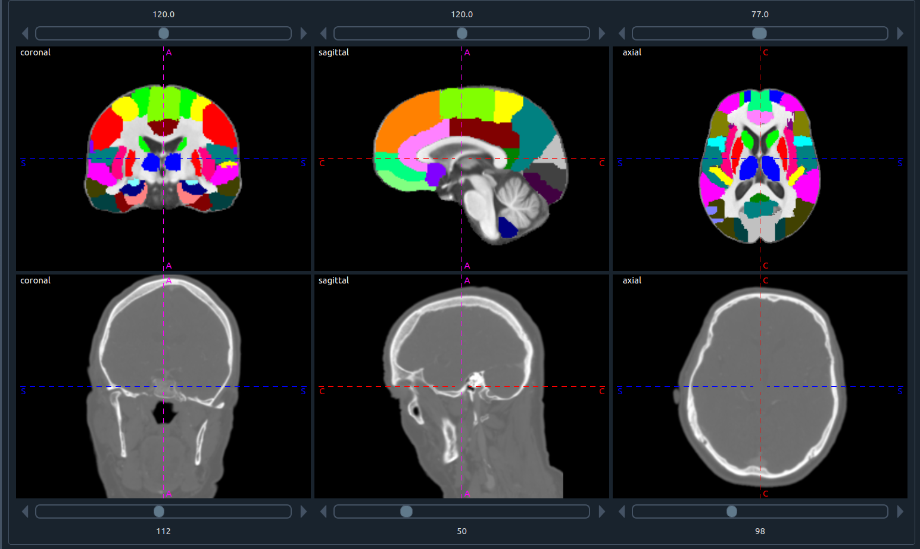Click bottom sagittal slider handle at 50

tap(406, 511)
